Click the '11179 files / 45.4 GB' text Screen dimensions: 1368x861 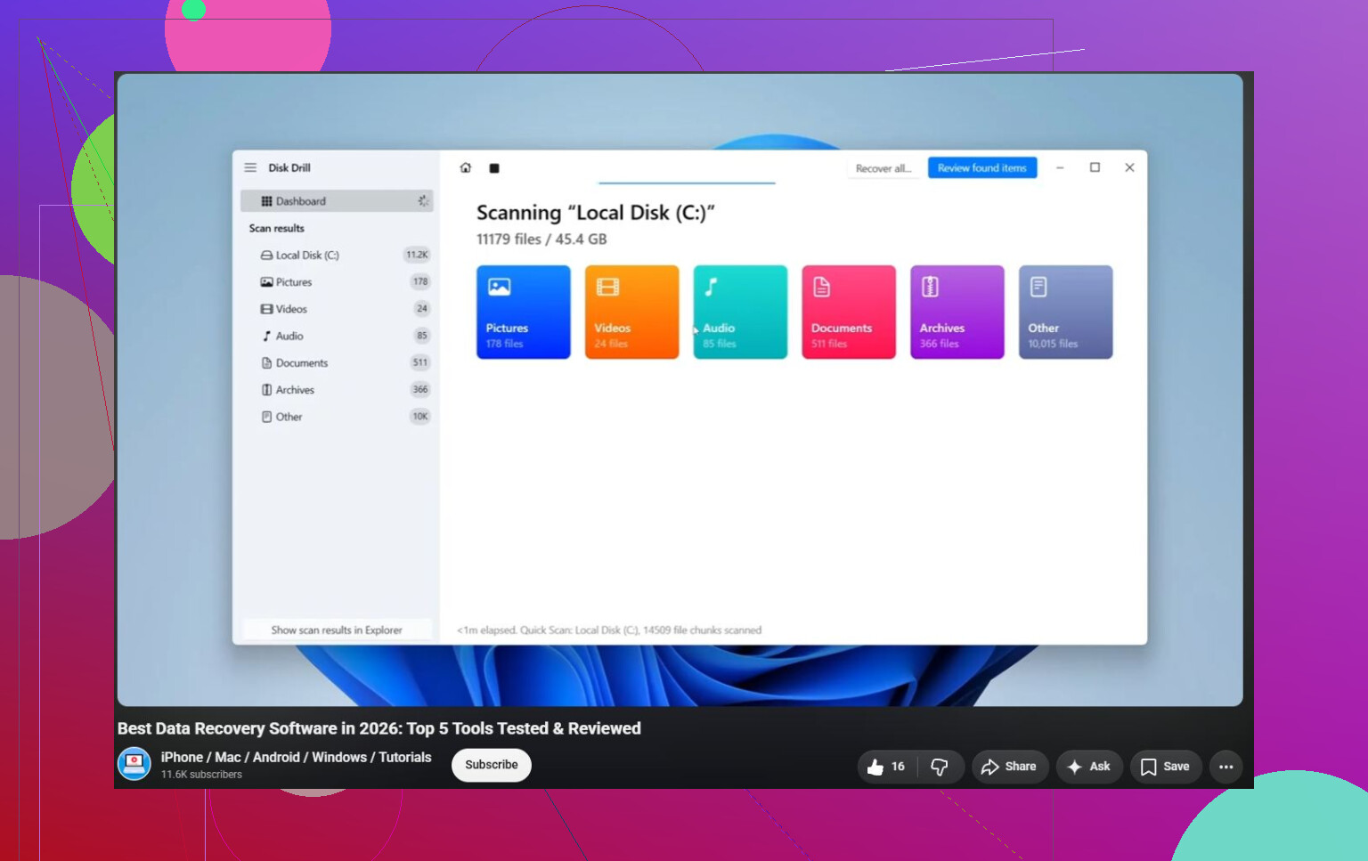pyautogui.click(x=541, y=240)
